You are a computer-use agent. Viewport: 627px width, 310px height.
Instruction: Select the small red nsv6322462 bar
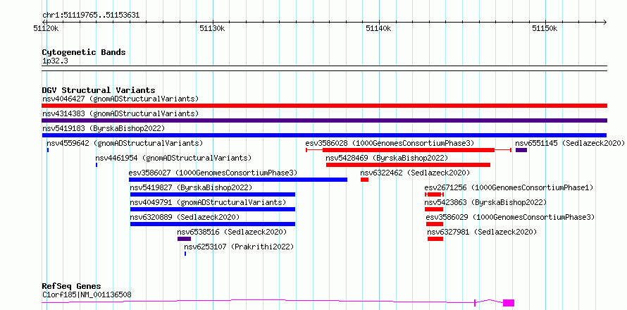coord(364,180)
